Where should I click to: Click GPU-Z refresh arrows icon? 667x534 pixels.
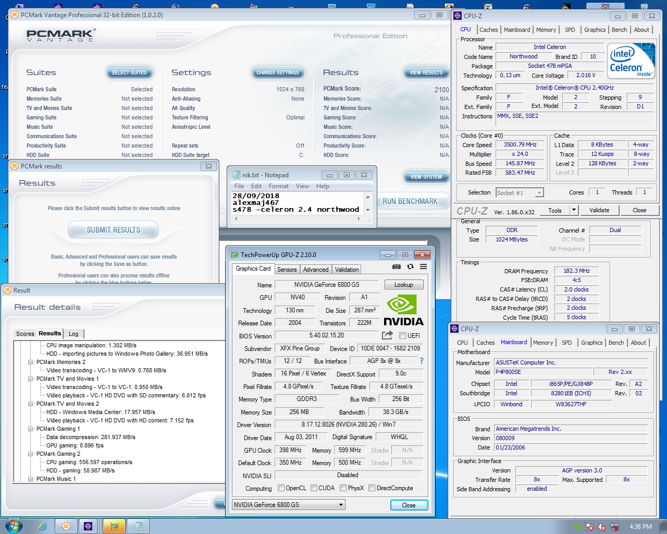click(410, 266)
